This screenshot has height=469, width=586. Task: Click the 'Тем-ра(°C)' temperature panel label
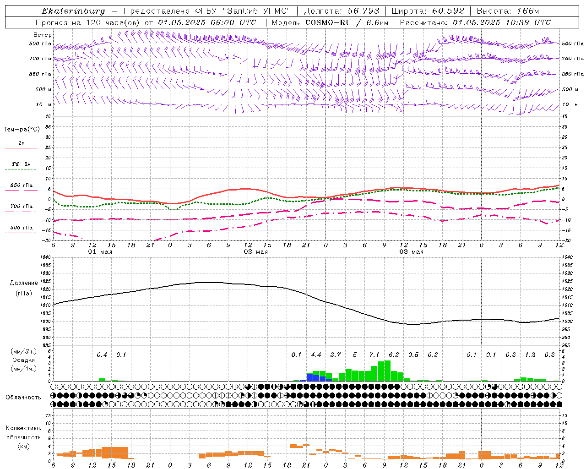coord(22,130)
